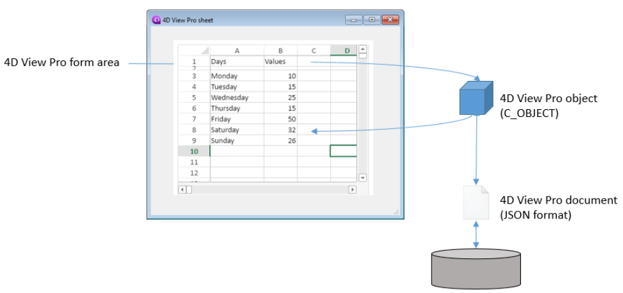Click the vertical scrollbar thumb
This screenshot has height=293, width=623.
coord(362,56)
